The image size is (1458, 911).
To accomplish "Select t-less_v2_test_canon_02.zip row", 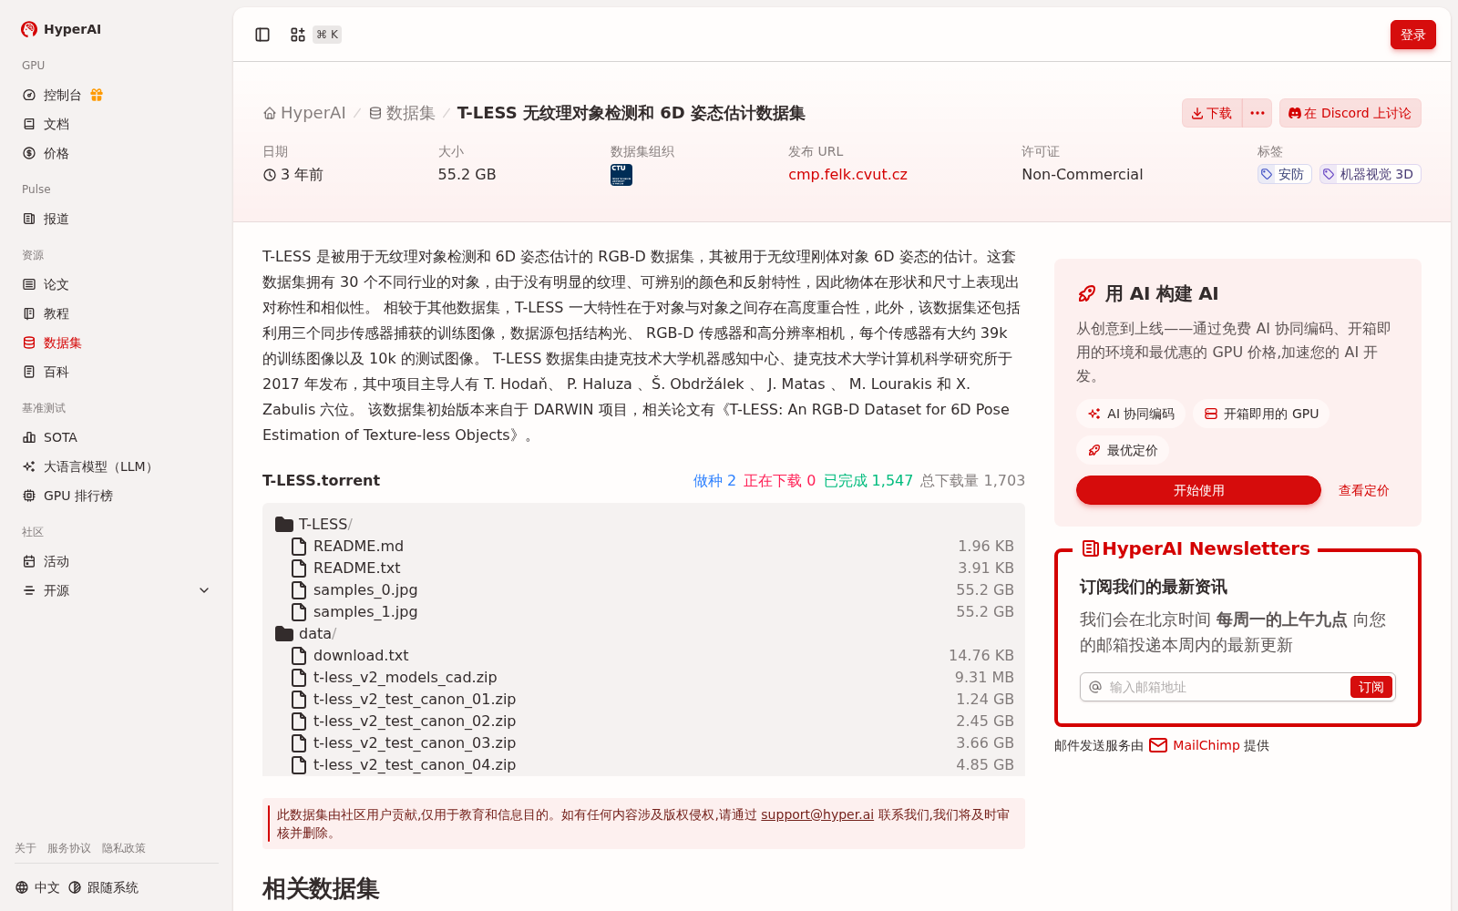I will pos(643,721).
